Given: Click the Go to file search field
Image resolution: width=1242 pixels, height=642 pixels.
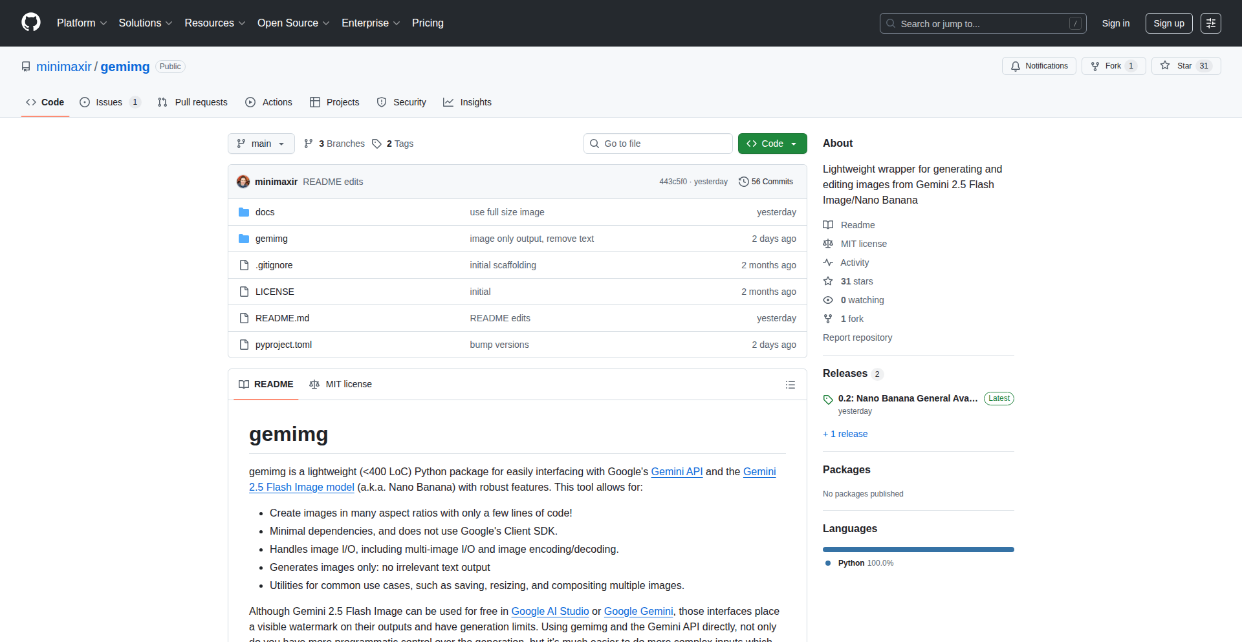Looking at the screenshot, I should click(658, 144).
